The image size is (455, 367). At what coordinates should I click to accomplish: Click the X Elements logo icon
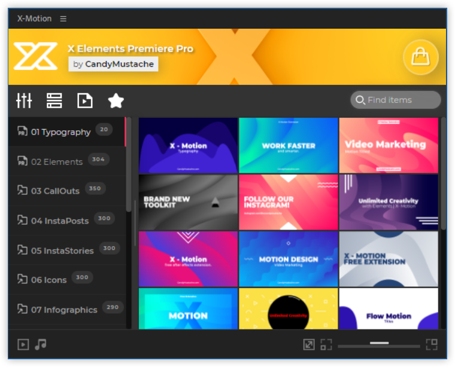point(36,56)
